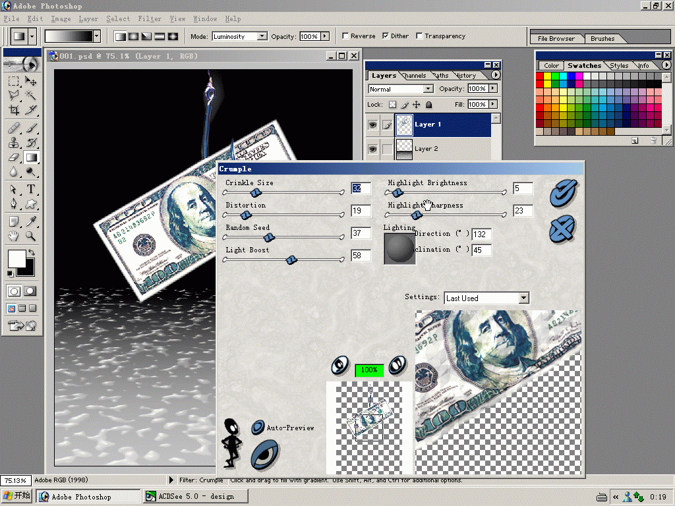The image size is (675, 506).
Task: Click the large eye preview button in Crumple
Action: 265,455
